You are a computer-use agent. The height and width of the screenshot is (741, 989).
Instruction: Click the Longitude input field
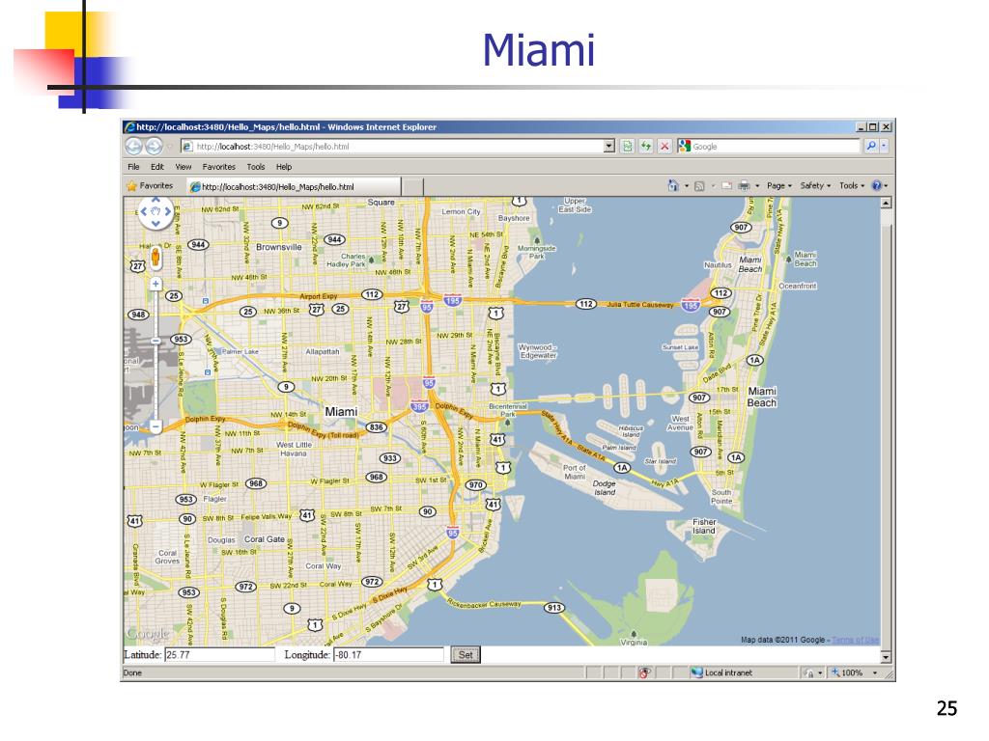pos(388,655)
